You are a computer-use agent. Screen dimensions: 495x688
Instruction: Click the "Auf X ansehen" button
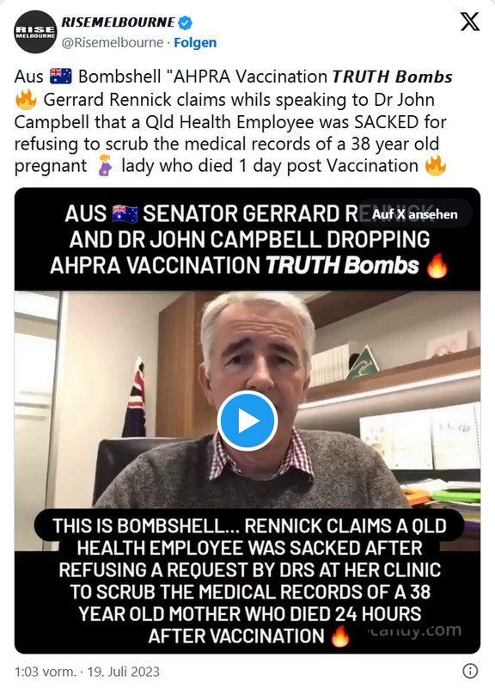pyautogui.click(x=415, y=214)
